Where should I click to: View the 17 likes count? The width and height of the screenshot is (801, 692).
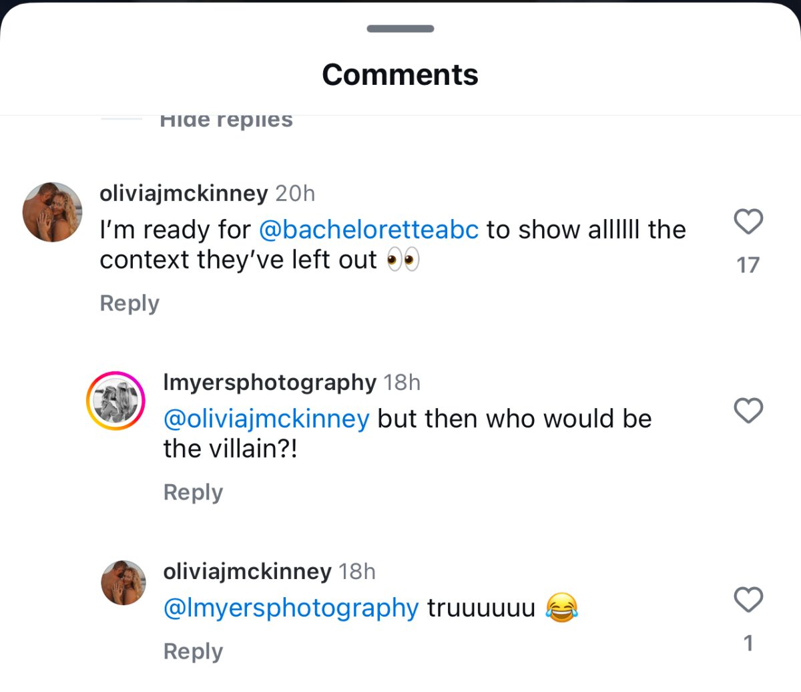click(748, 265)
